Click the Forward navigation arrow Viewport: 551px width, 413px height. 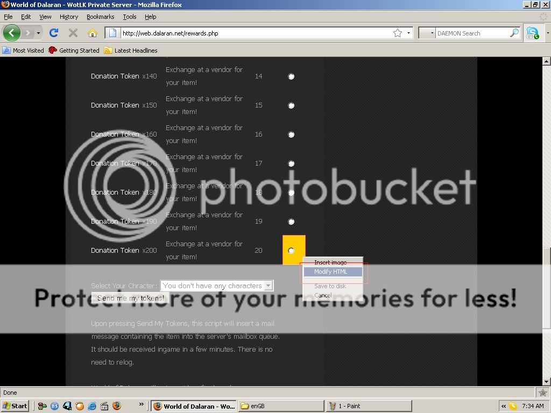point(28,33)
